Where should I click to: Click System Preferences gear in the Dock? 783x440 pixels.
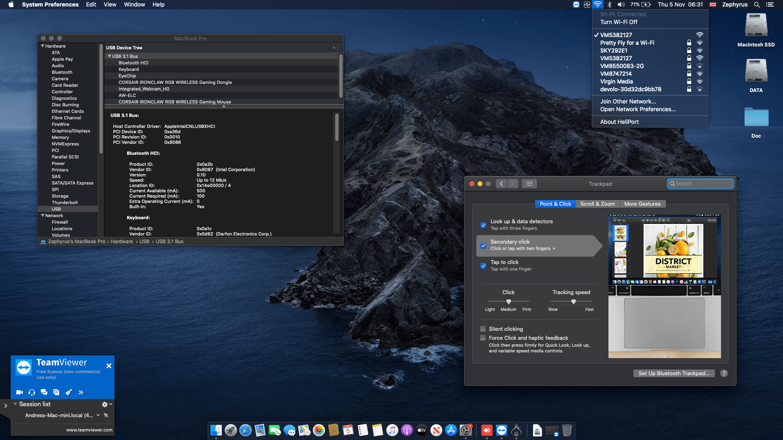point(466,430)
